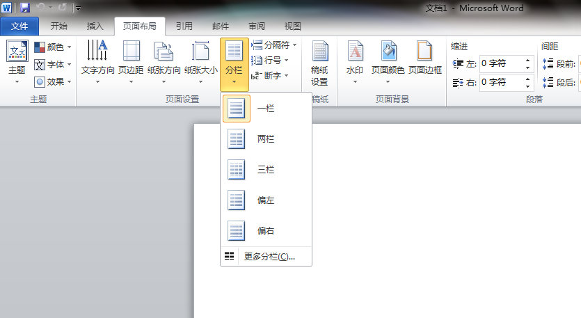Image resolution: width=581 pixels, height=318 pixels.
Task: Switch to View (视图) tab
Action: tap(293, 26)
